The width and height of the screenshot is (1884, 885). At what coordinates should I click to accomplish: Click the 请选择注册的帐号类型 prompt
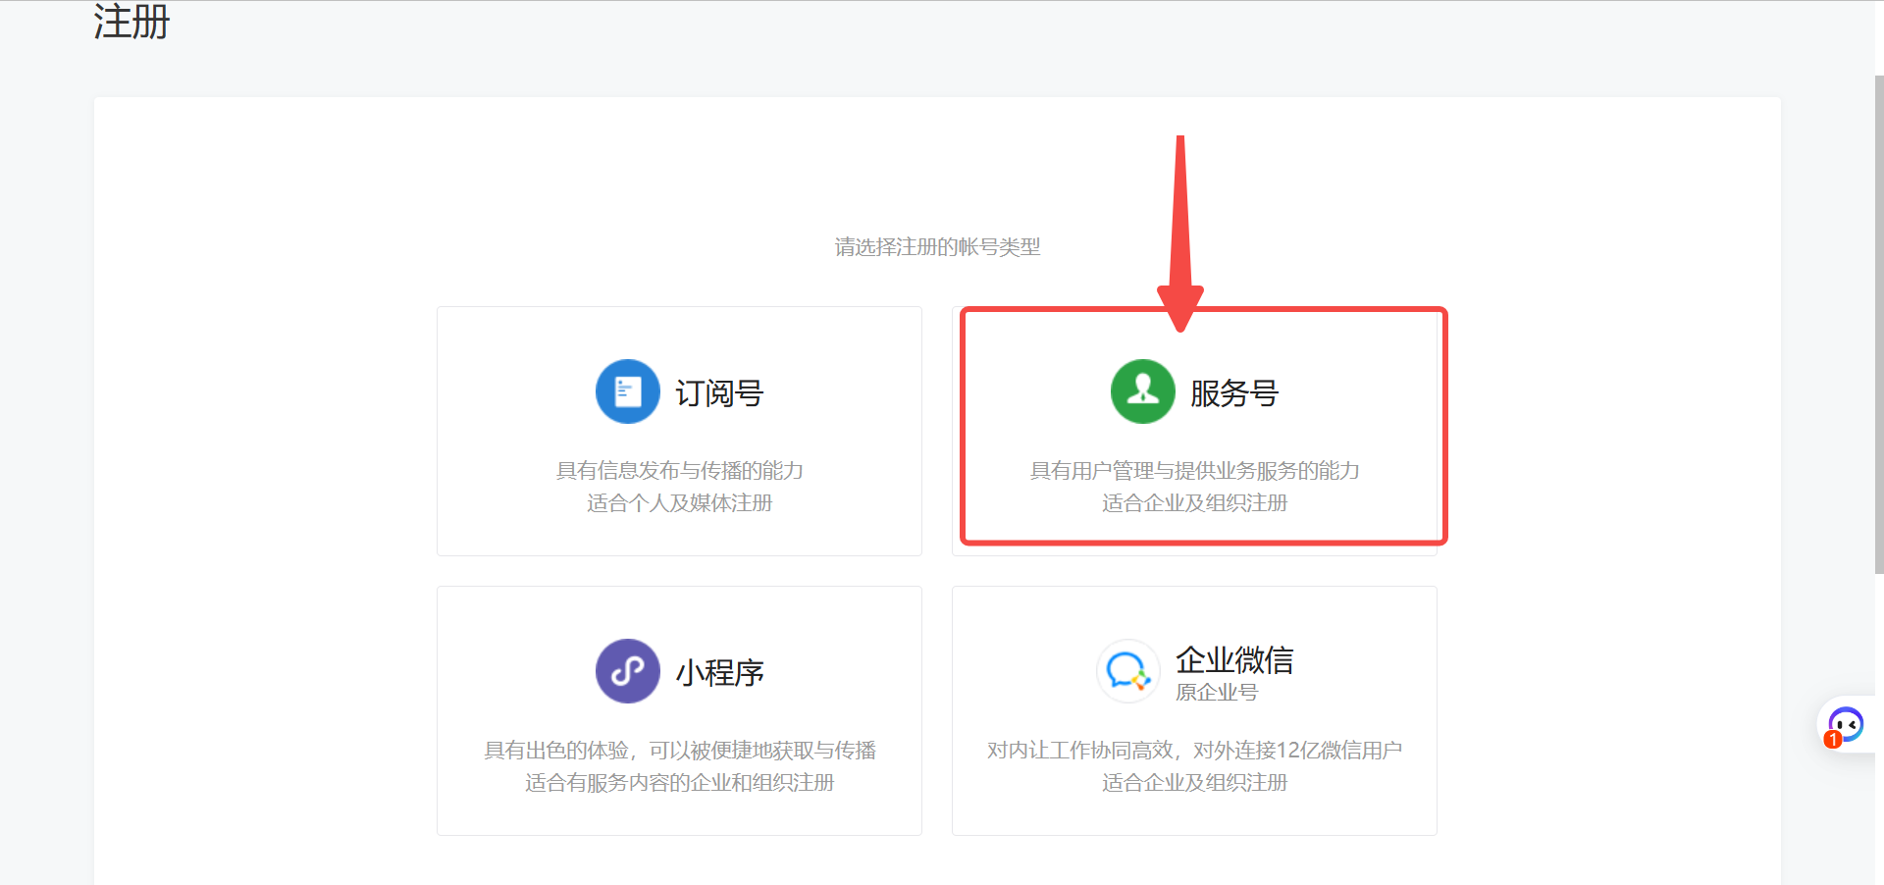pos(937,247)
